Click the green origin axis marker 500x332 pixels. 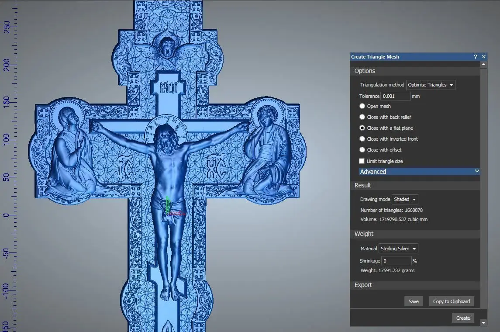pyautogui.click(x=168, y=204)
